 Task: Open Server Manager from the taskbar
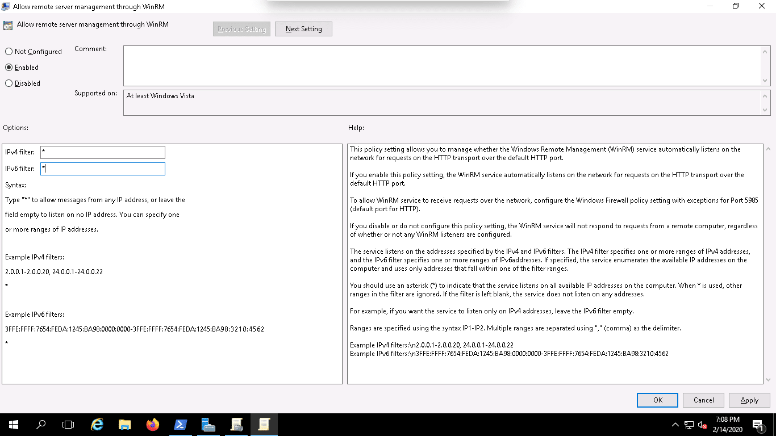tap(208, 424)
